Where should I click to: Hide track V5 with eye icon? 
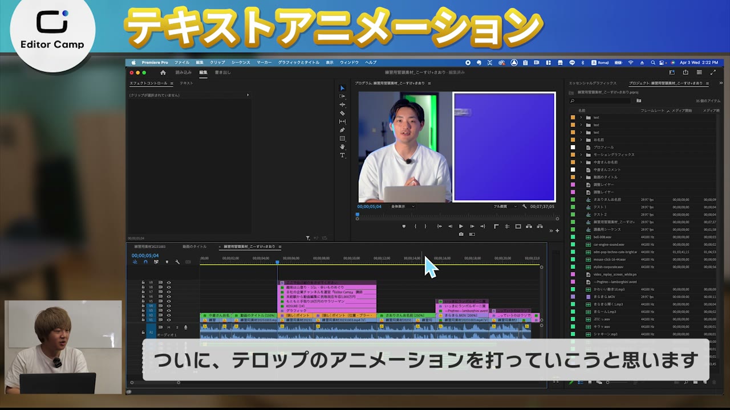pyautogui.click(x=169, y=301)
